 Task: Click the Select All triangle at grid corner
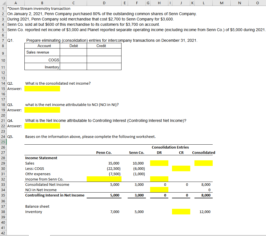click(x=4, y=3)
